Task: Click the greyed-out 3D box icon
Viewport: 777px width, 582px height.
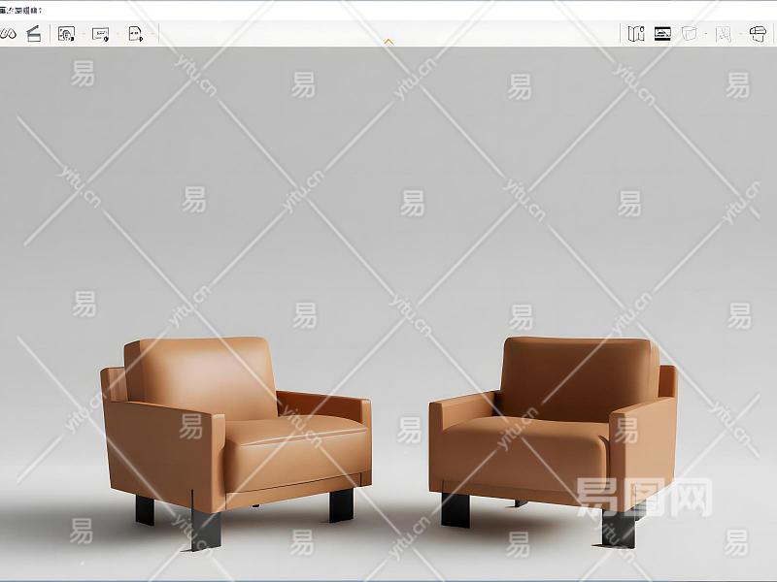Action: click(690, 34)
